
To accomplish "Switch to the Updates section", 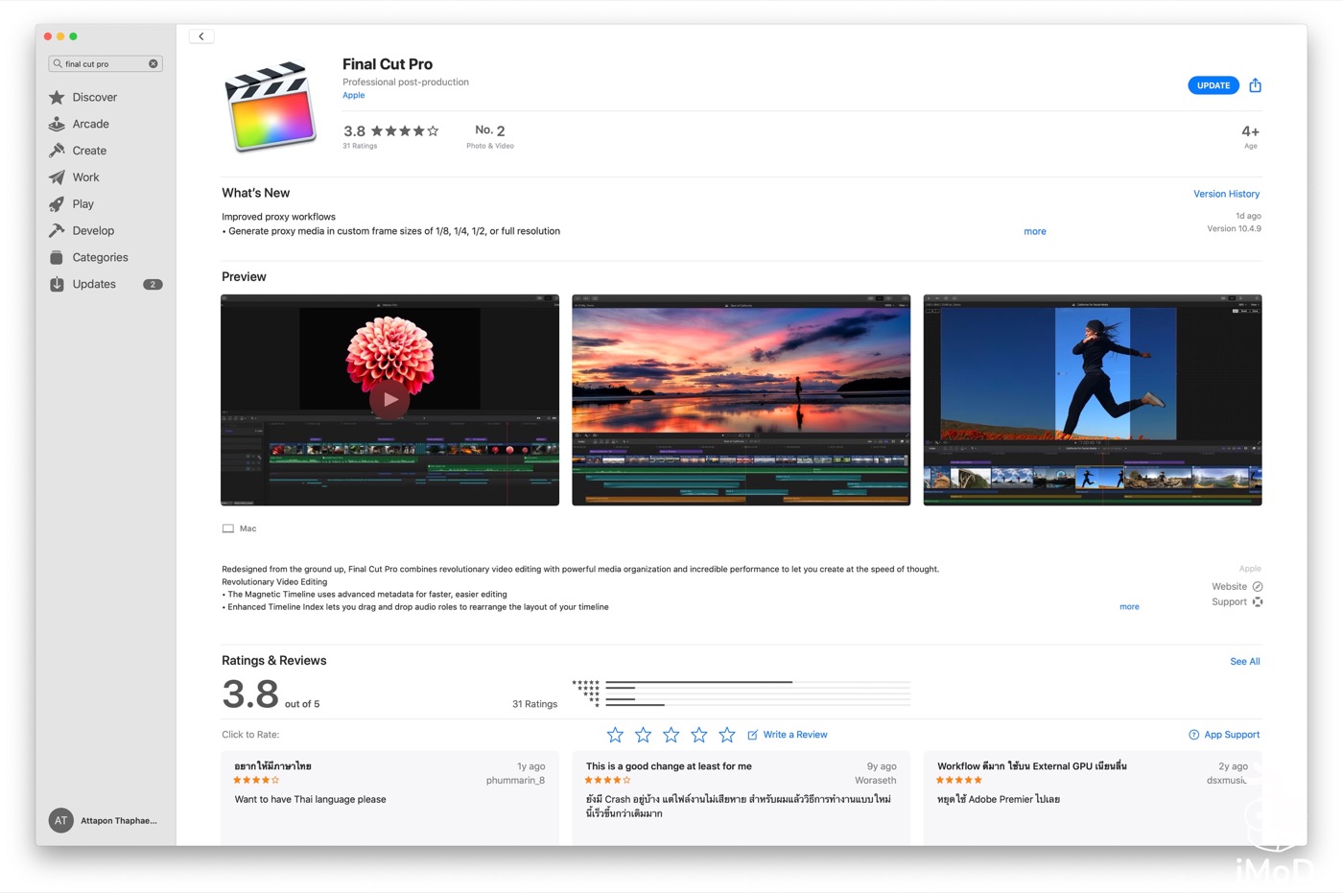I will click(x=94, y=284).
